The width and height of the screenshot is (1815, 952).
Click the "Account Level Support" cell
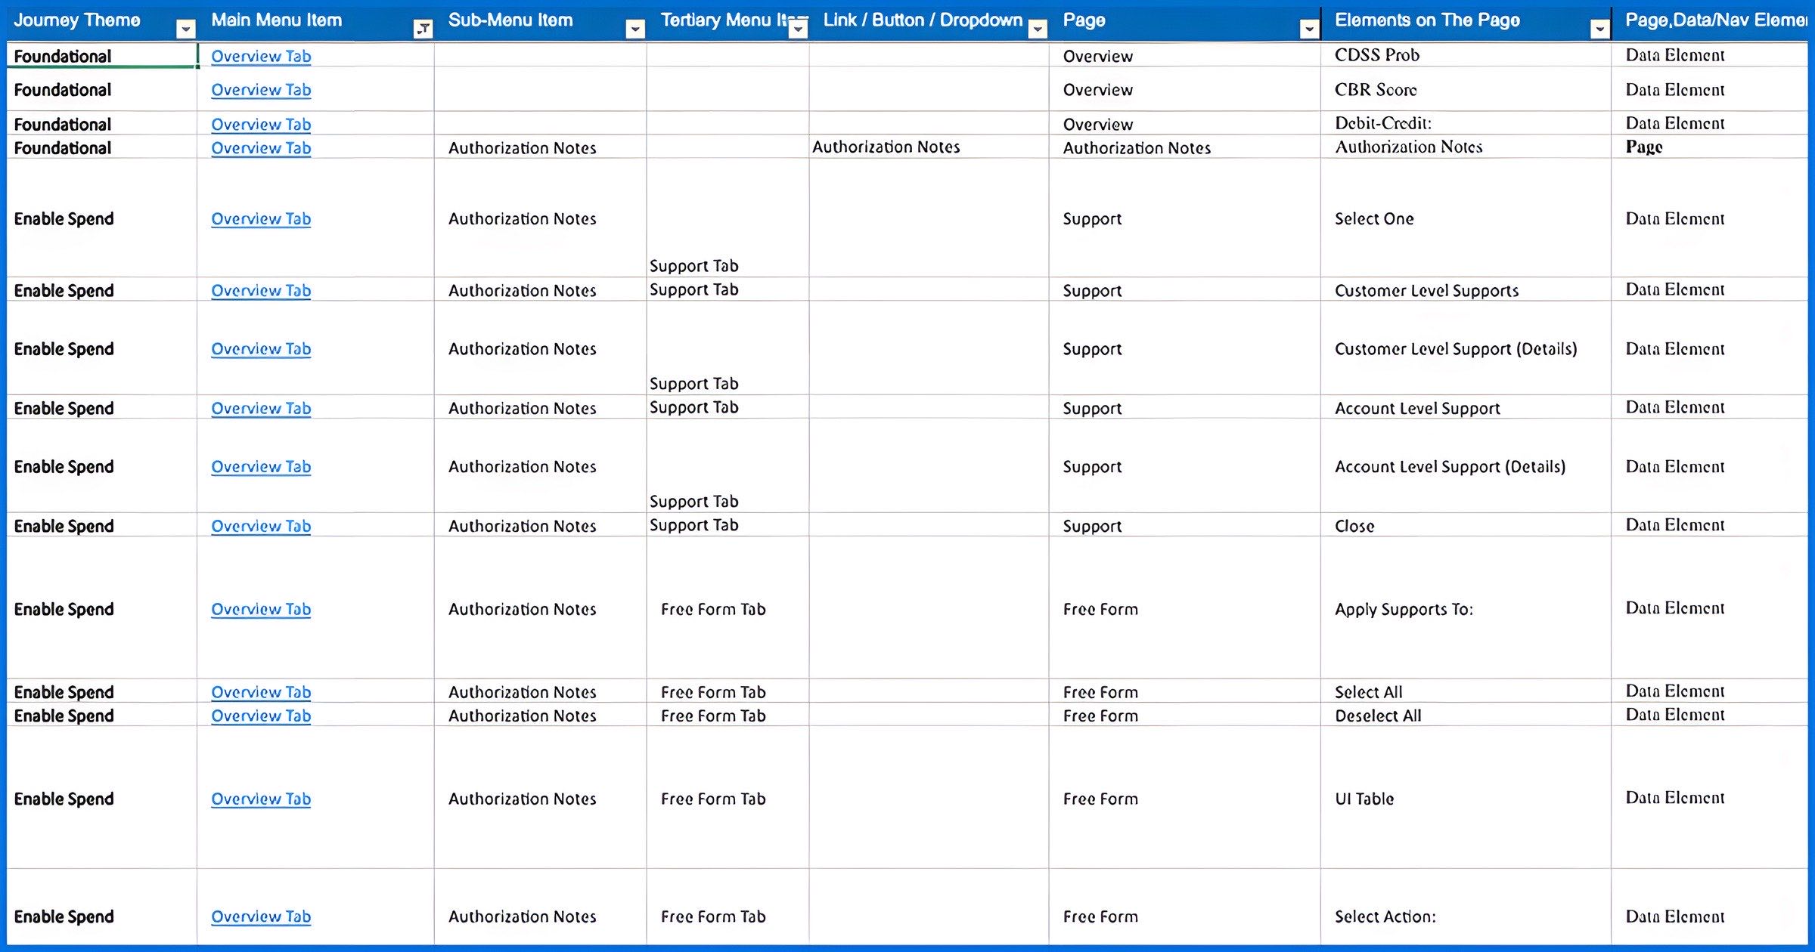pos(1466,408)
